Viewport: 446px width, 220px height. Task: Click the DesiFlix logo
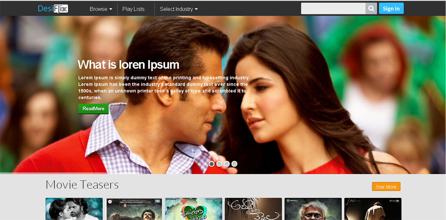coord(53,9)
